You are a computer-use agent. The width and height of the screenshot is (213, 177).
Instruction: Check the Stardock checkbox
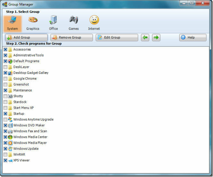click(5, 102)
